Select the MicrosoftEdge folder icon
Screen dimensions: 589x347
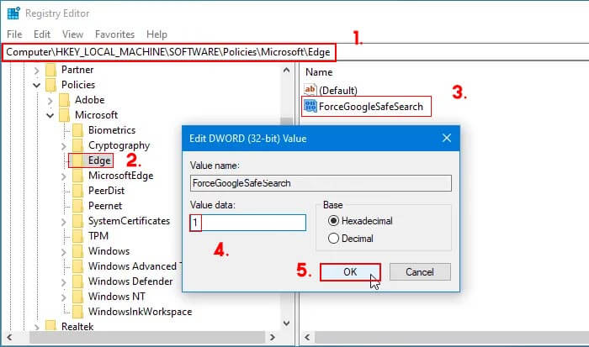[x=77, y=176]
